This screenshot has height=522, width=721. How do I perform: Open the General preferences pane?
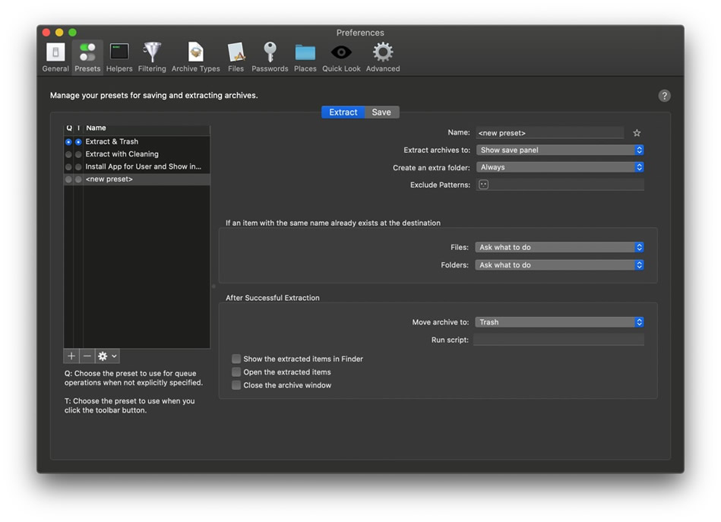coord(55,57)
